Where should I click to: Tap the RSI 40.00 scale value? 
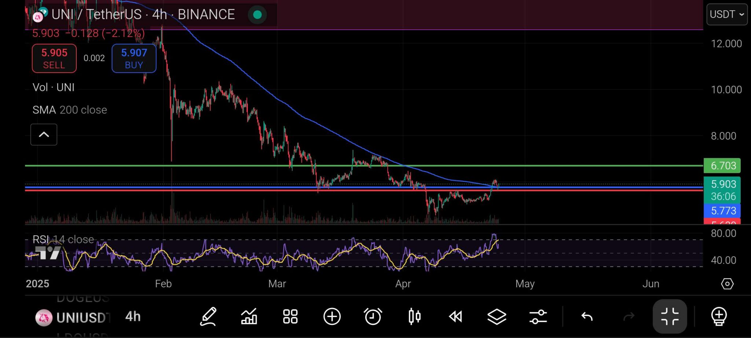tap(723, 260)
